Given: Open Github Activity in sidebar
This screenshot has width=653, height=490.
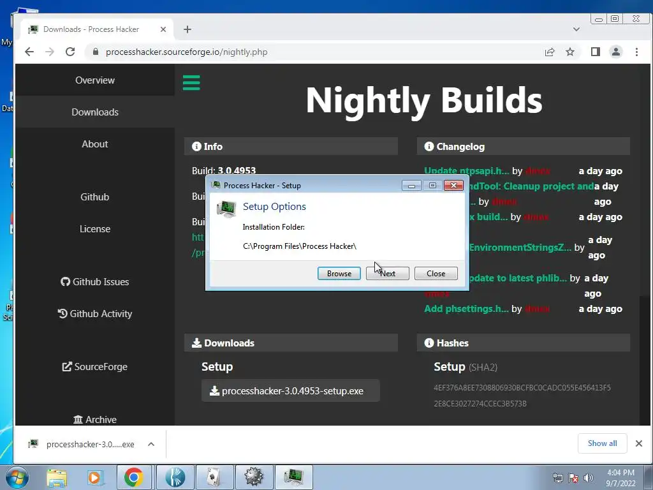Looking at the screenshot, I should pyautogui.click(x=95, y=313).
